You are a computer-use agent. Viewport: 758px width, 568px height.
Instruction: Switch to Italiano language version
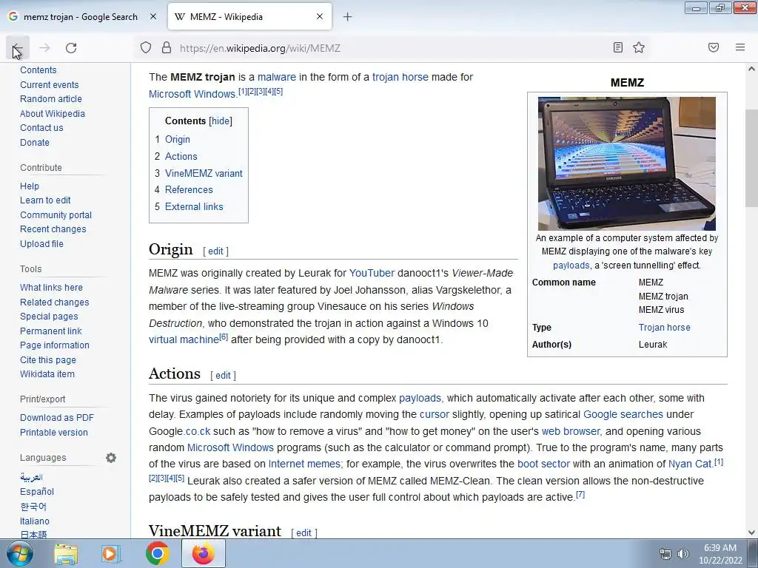tap(35, 521)
